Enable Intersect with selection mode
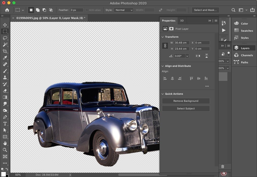Viewport: 257px width, 177px height. (51, 10)
